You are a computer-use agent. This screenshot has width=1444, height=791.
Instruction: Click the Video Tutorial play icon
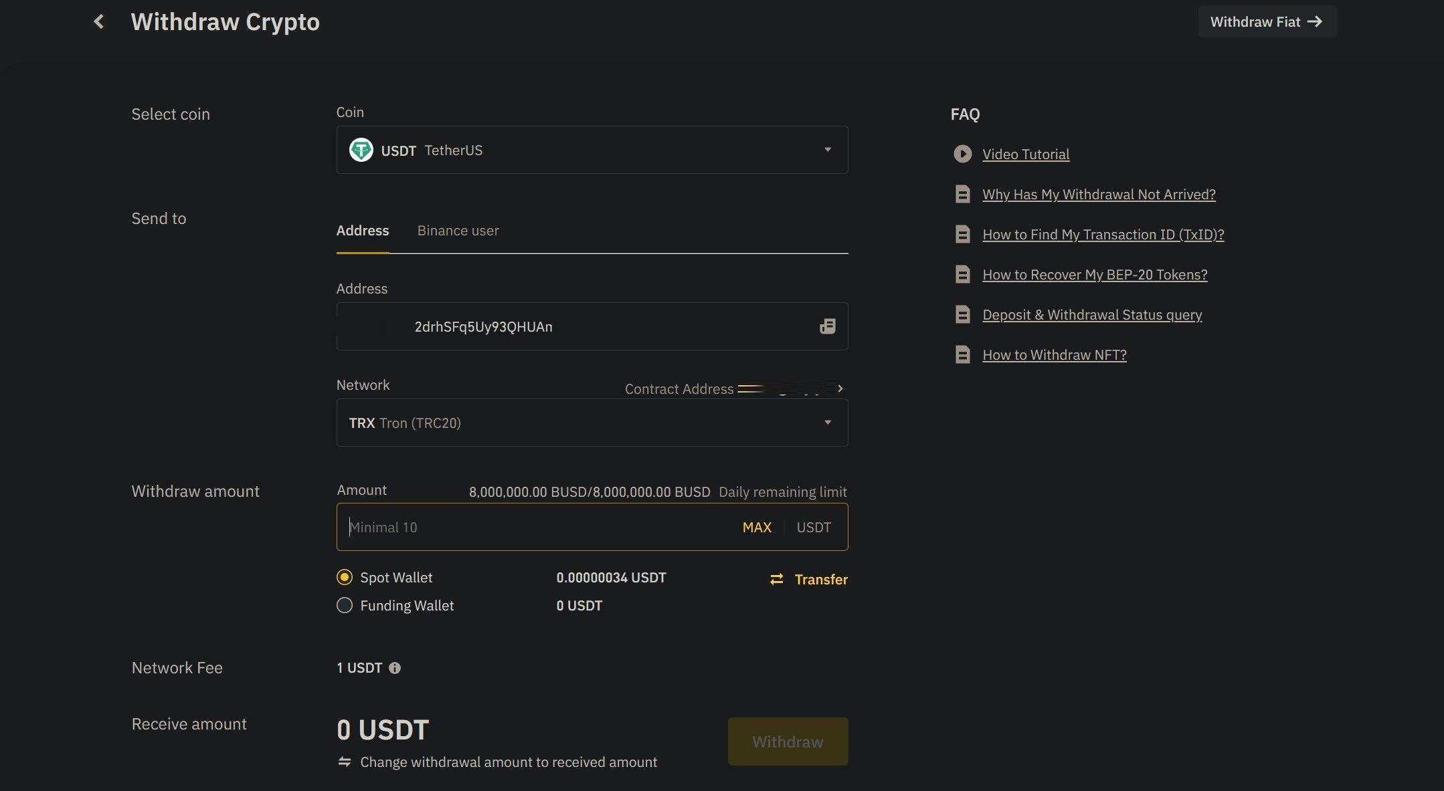pos(962,154)
